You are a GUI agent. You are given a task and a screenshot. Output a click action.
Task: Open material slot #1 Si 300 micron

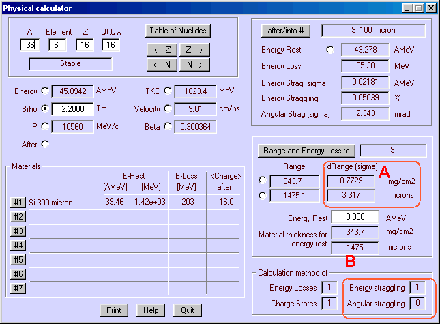(x=18, y=203)
